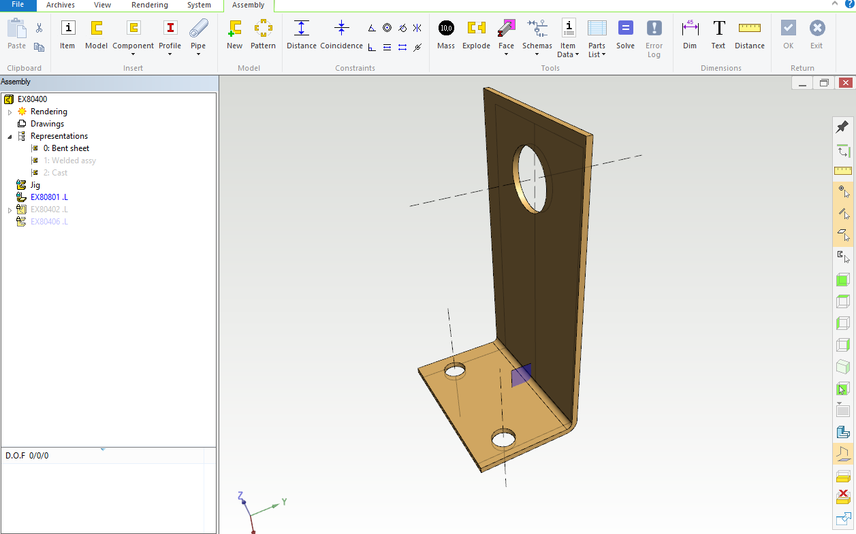Choose the Dim dimension tool
The height and width of the screenshot is (534, 856).
coord(690,34)
